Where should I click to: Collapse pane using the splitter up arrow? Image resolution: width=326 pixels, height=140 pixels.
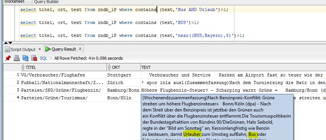(6, 43)
